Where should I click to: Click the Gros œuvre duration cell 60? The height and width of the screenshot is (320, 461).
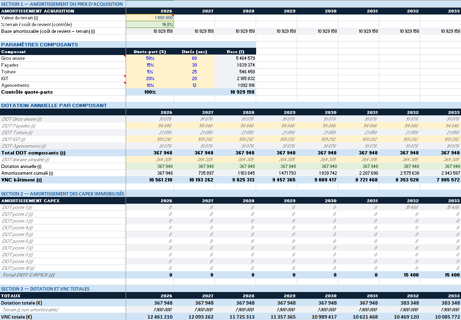click(x=194, y=58)
